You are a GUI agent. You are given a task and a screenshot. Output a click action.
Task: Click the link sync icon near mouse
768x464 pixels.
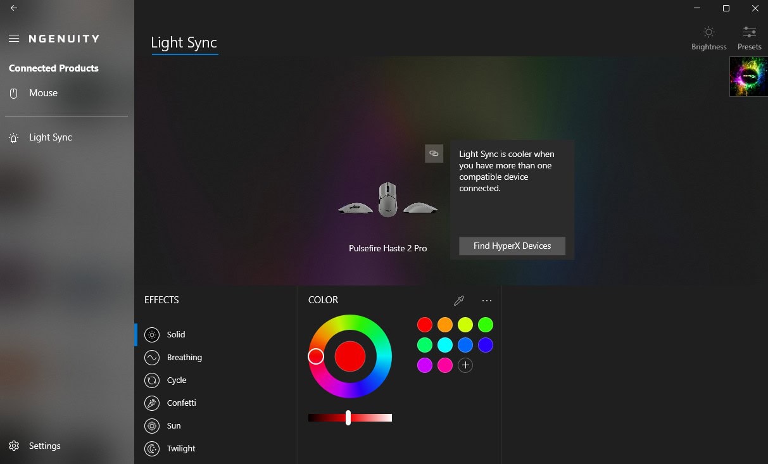434,153
